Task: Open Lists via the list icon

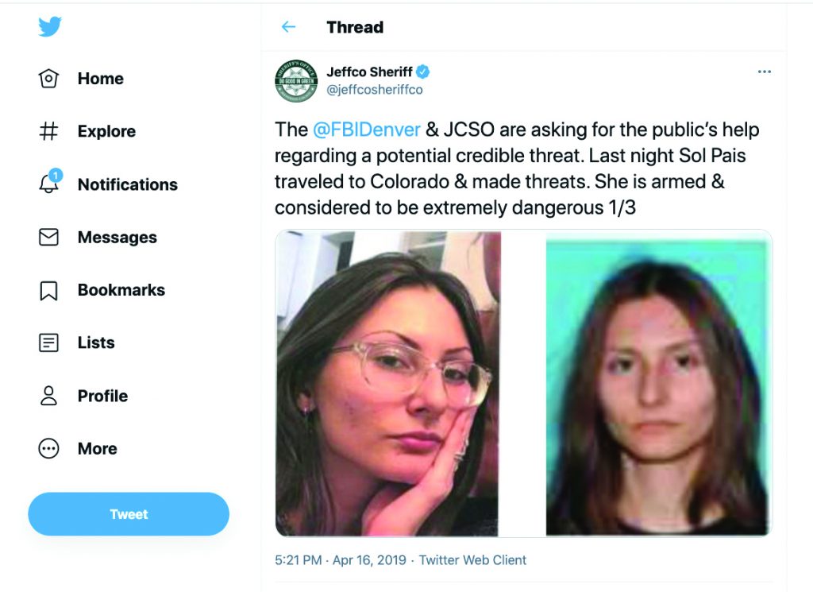Action: 48,342
